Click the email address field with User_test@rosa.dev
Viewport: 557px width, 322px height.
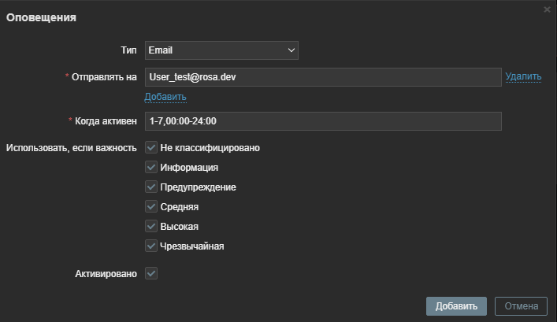[323, 76]
